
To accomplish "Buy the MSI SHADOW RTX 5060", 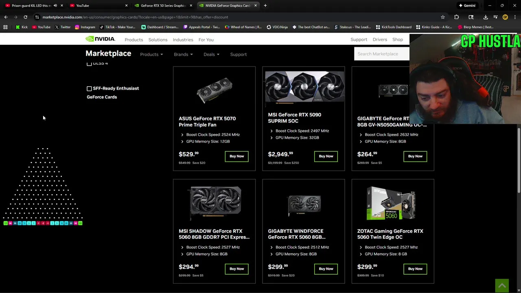I will (x=236, y=269).
